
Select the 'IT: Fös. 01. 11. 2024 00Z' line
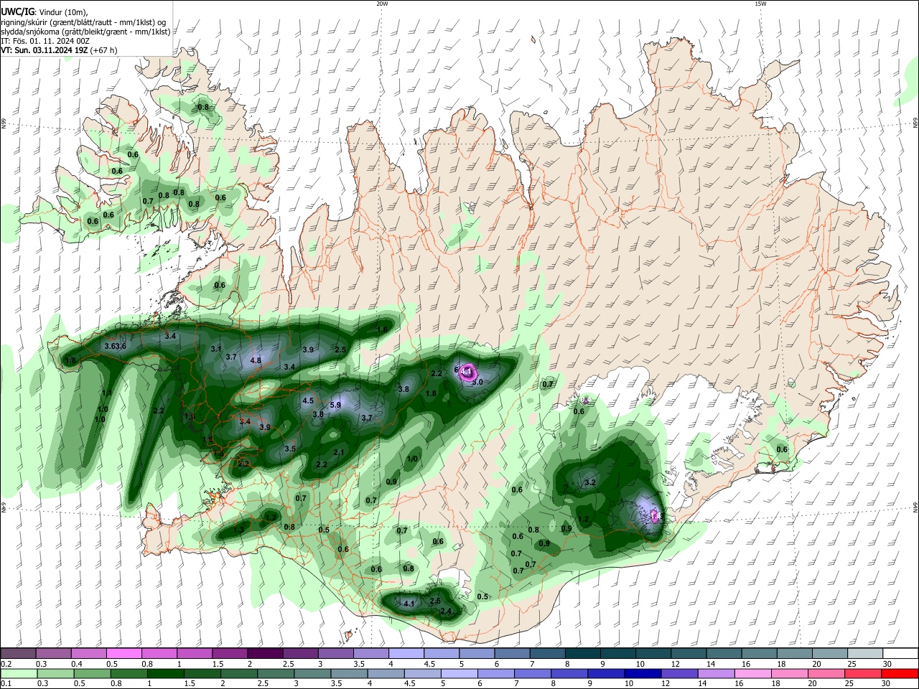click(45, 41)
